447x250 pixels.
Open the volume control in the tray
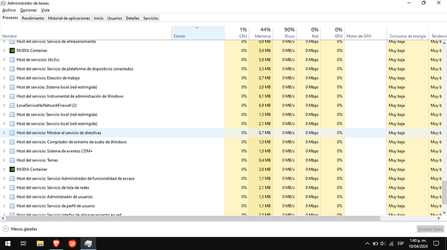click(383, 244)
